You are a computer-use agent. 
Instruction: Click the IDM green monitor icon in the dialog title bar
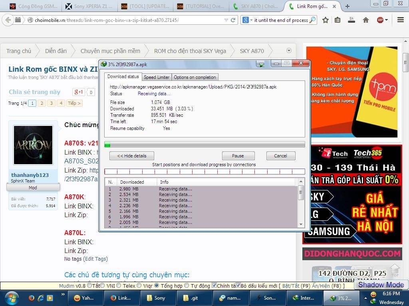tap(260, 64)
